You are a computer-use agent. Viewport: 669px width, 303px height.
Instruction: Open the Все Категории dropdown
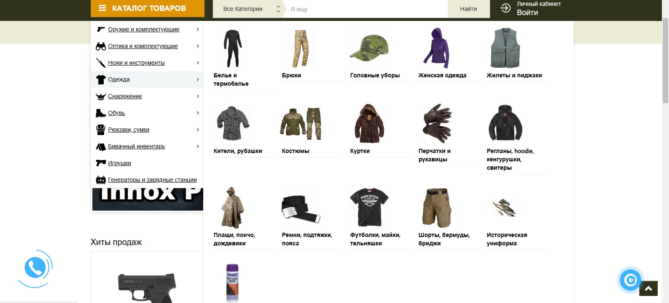point(251,9)
